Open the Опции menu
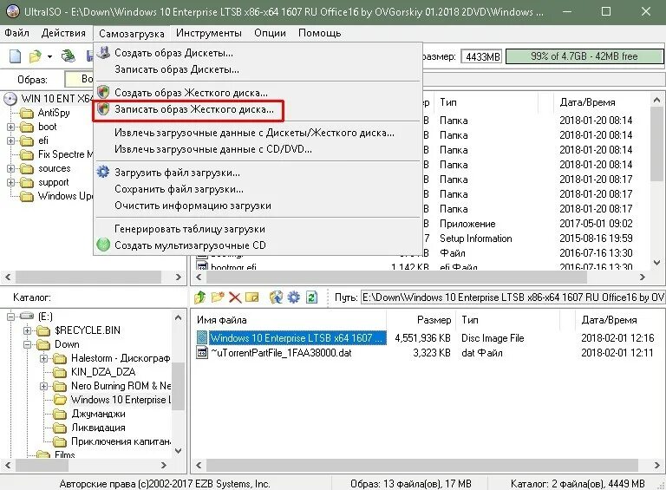Viewport: 666px width, 490px height. [270, 33]
